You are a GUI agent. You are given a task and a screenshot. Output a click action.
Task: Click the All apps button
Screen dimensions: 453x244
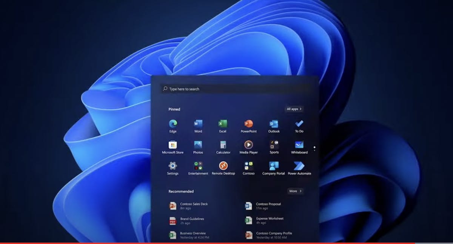tap(294, 109)
